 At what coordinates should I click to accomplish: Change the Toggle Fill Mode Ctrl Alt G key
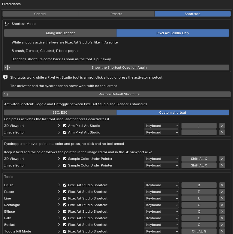tap(199, 231)
